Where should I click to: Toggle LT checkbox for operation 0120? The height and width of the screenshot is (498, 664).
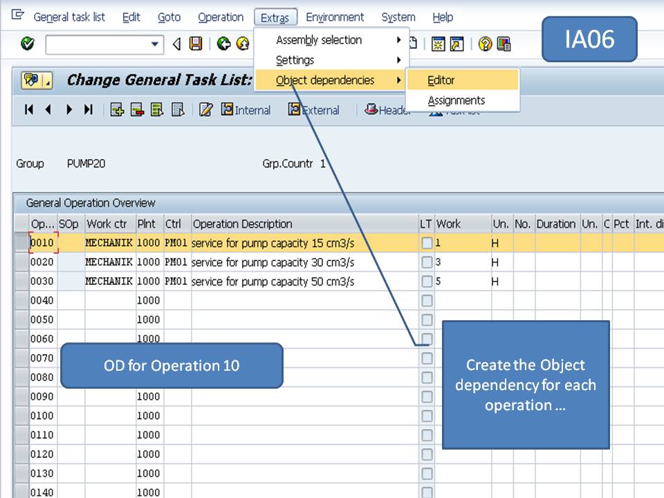point(427,454)
